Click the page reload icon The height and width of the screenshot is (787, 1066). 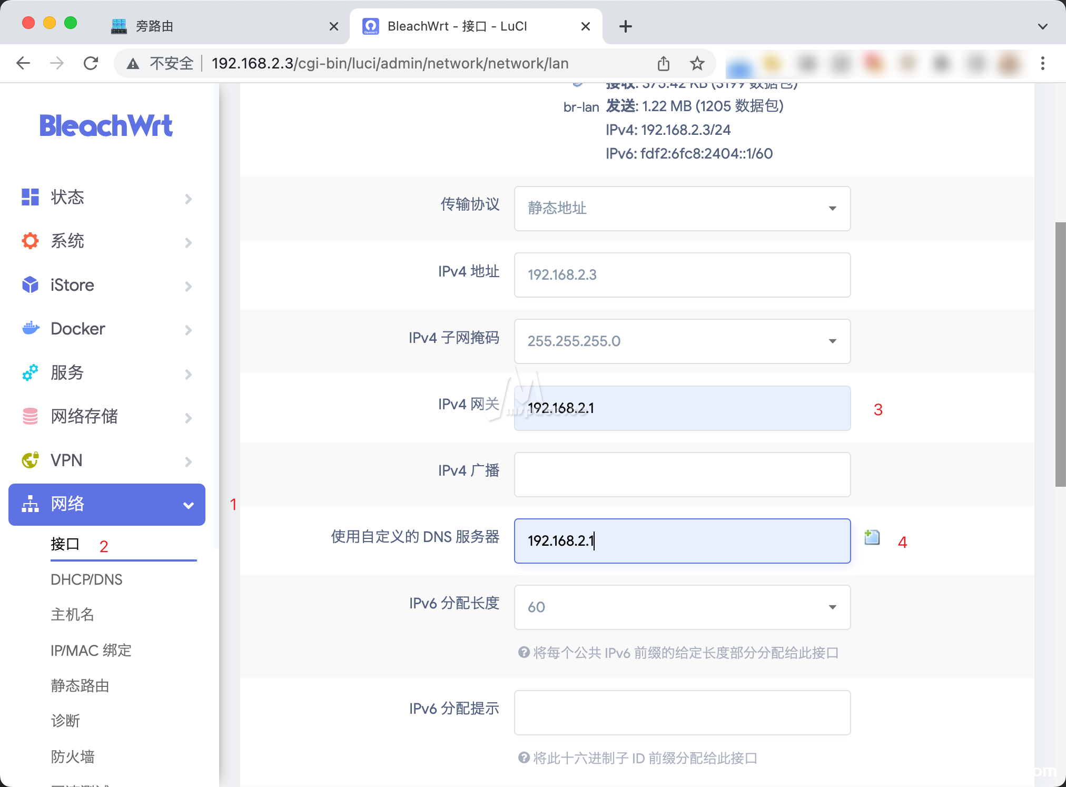point(91,63)
